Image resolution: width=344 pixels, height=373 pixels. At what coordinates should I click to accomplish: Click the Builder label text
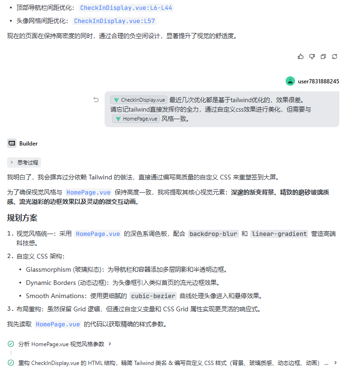[28, 144]
